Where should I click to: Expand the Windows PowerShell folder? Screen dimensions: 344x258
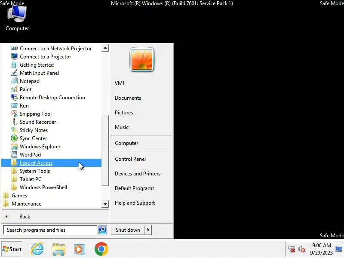point(51,187)
